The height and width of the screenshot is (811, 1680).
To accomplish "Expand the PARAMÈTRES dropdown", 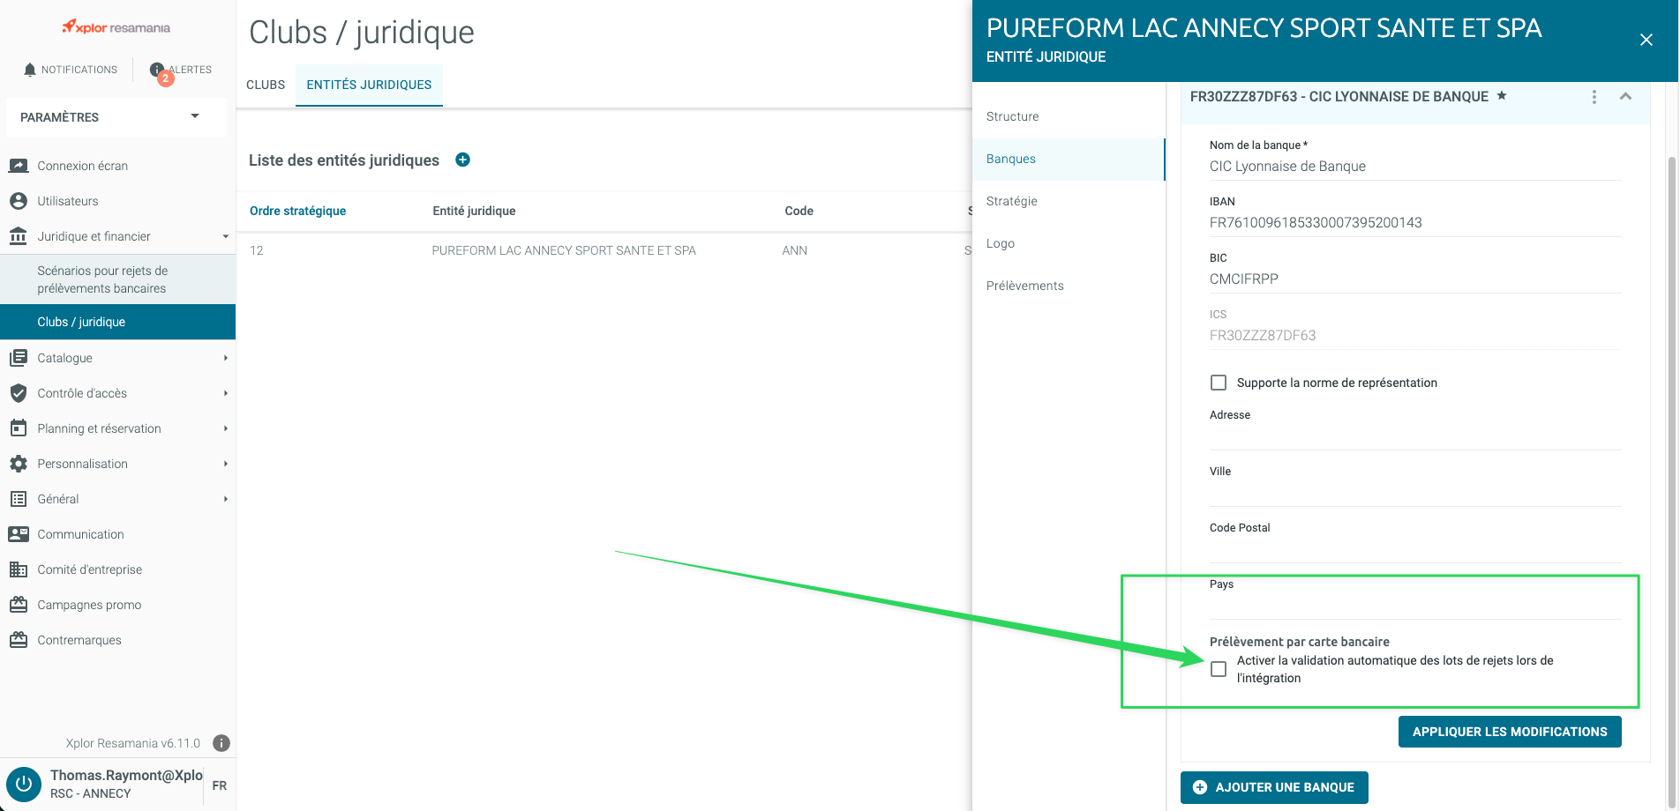I will [x=116, y=117].
